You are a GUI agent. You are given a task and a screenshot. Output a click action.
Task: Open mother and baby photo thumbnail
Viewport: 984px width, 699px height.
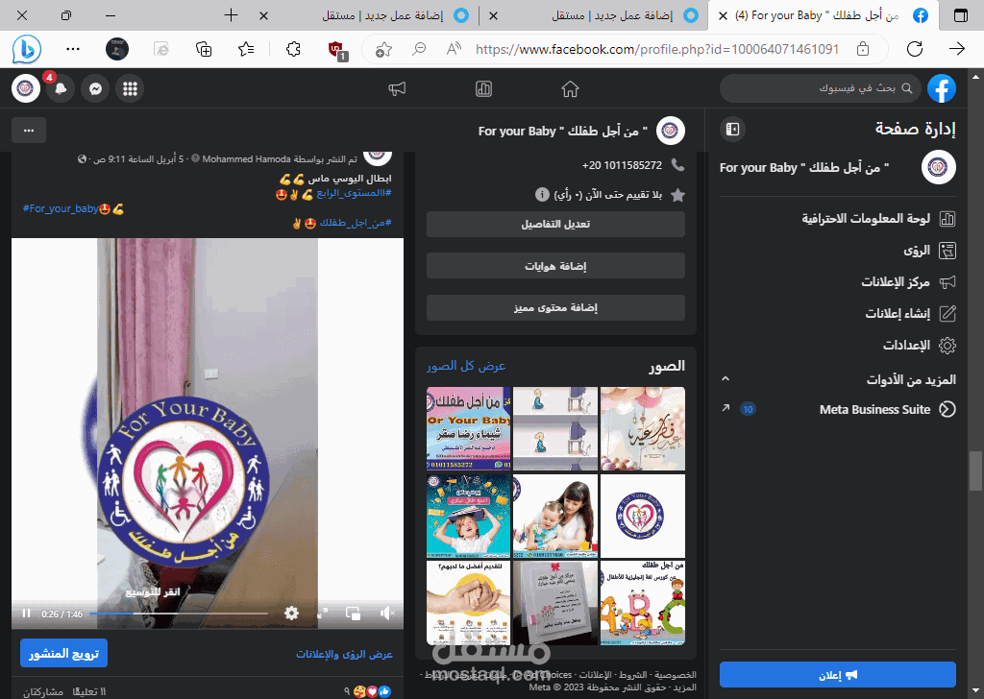point(555,516)
